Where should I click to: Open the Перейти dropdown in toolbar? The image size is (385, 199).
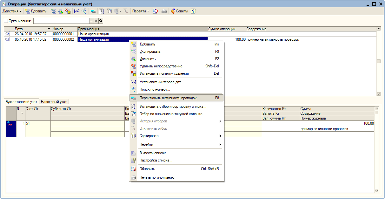pyautogui.click(x=141, y=11)
